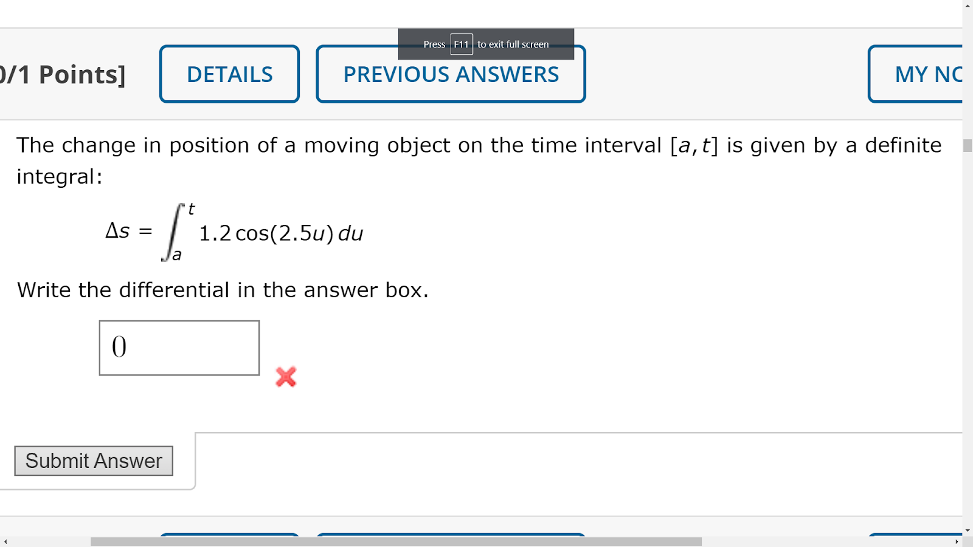Submit Answer for the differential question

tap(94, 461)
